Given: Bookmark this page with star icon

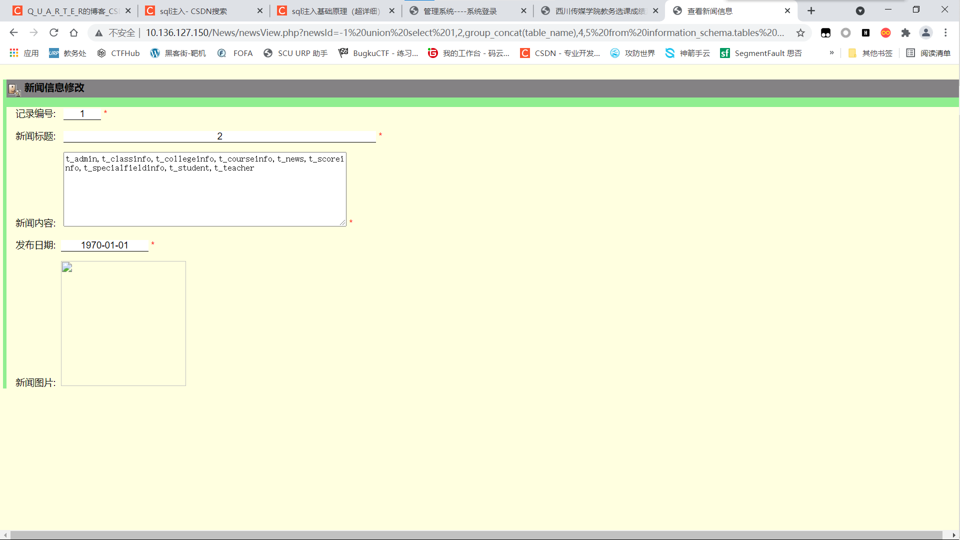Looking at the screenshot, I should (x=800, y=32).
